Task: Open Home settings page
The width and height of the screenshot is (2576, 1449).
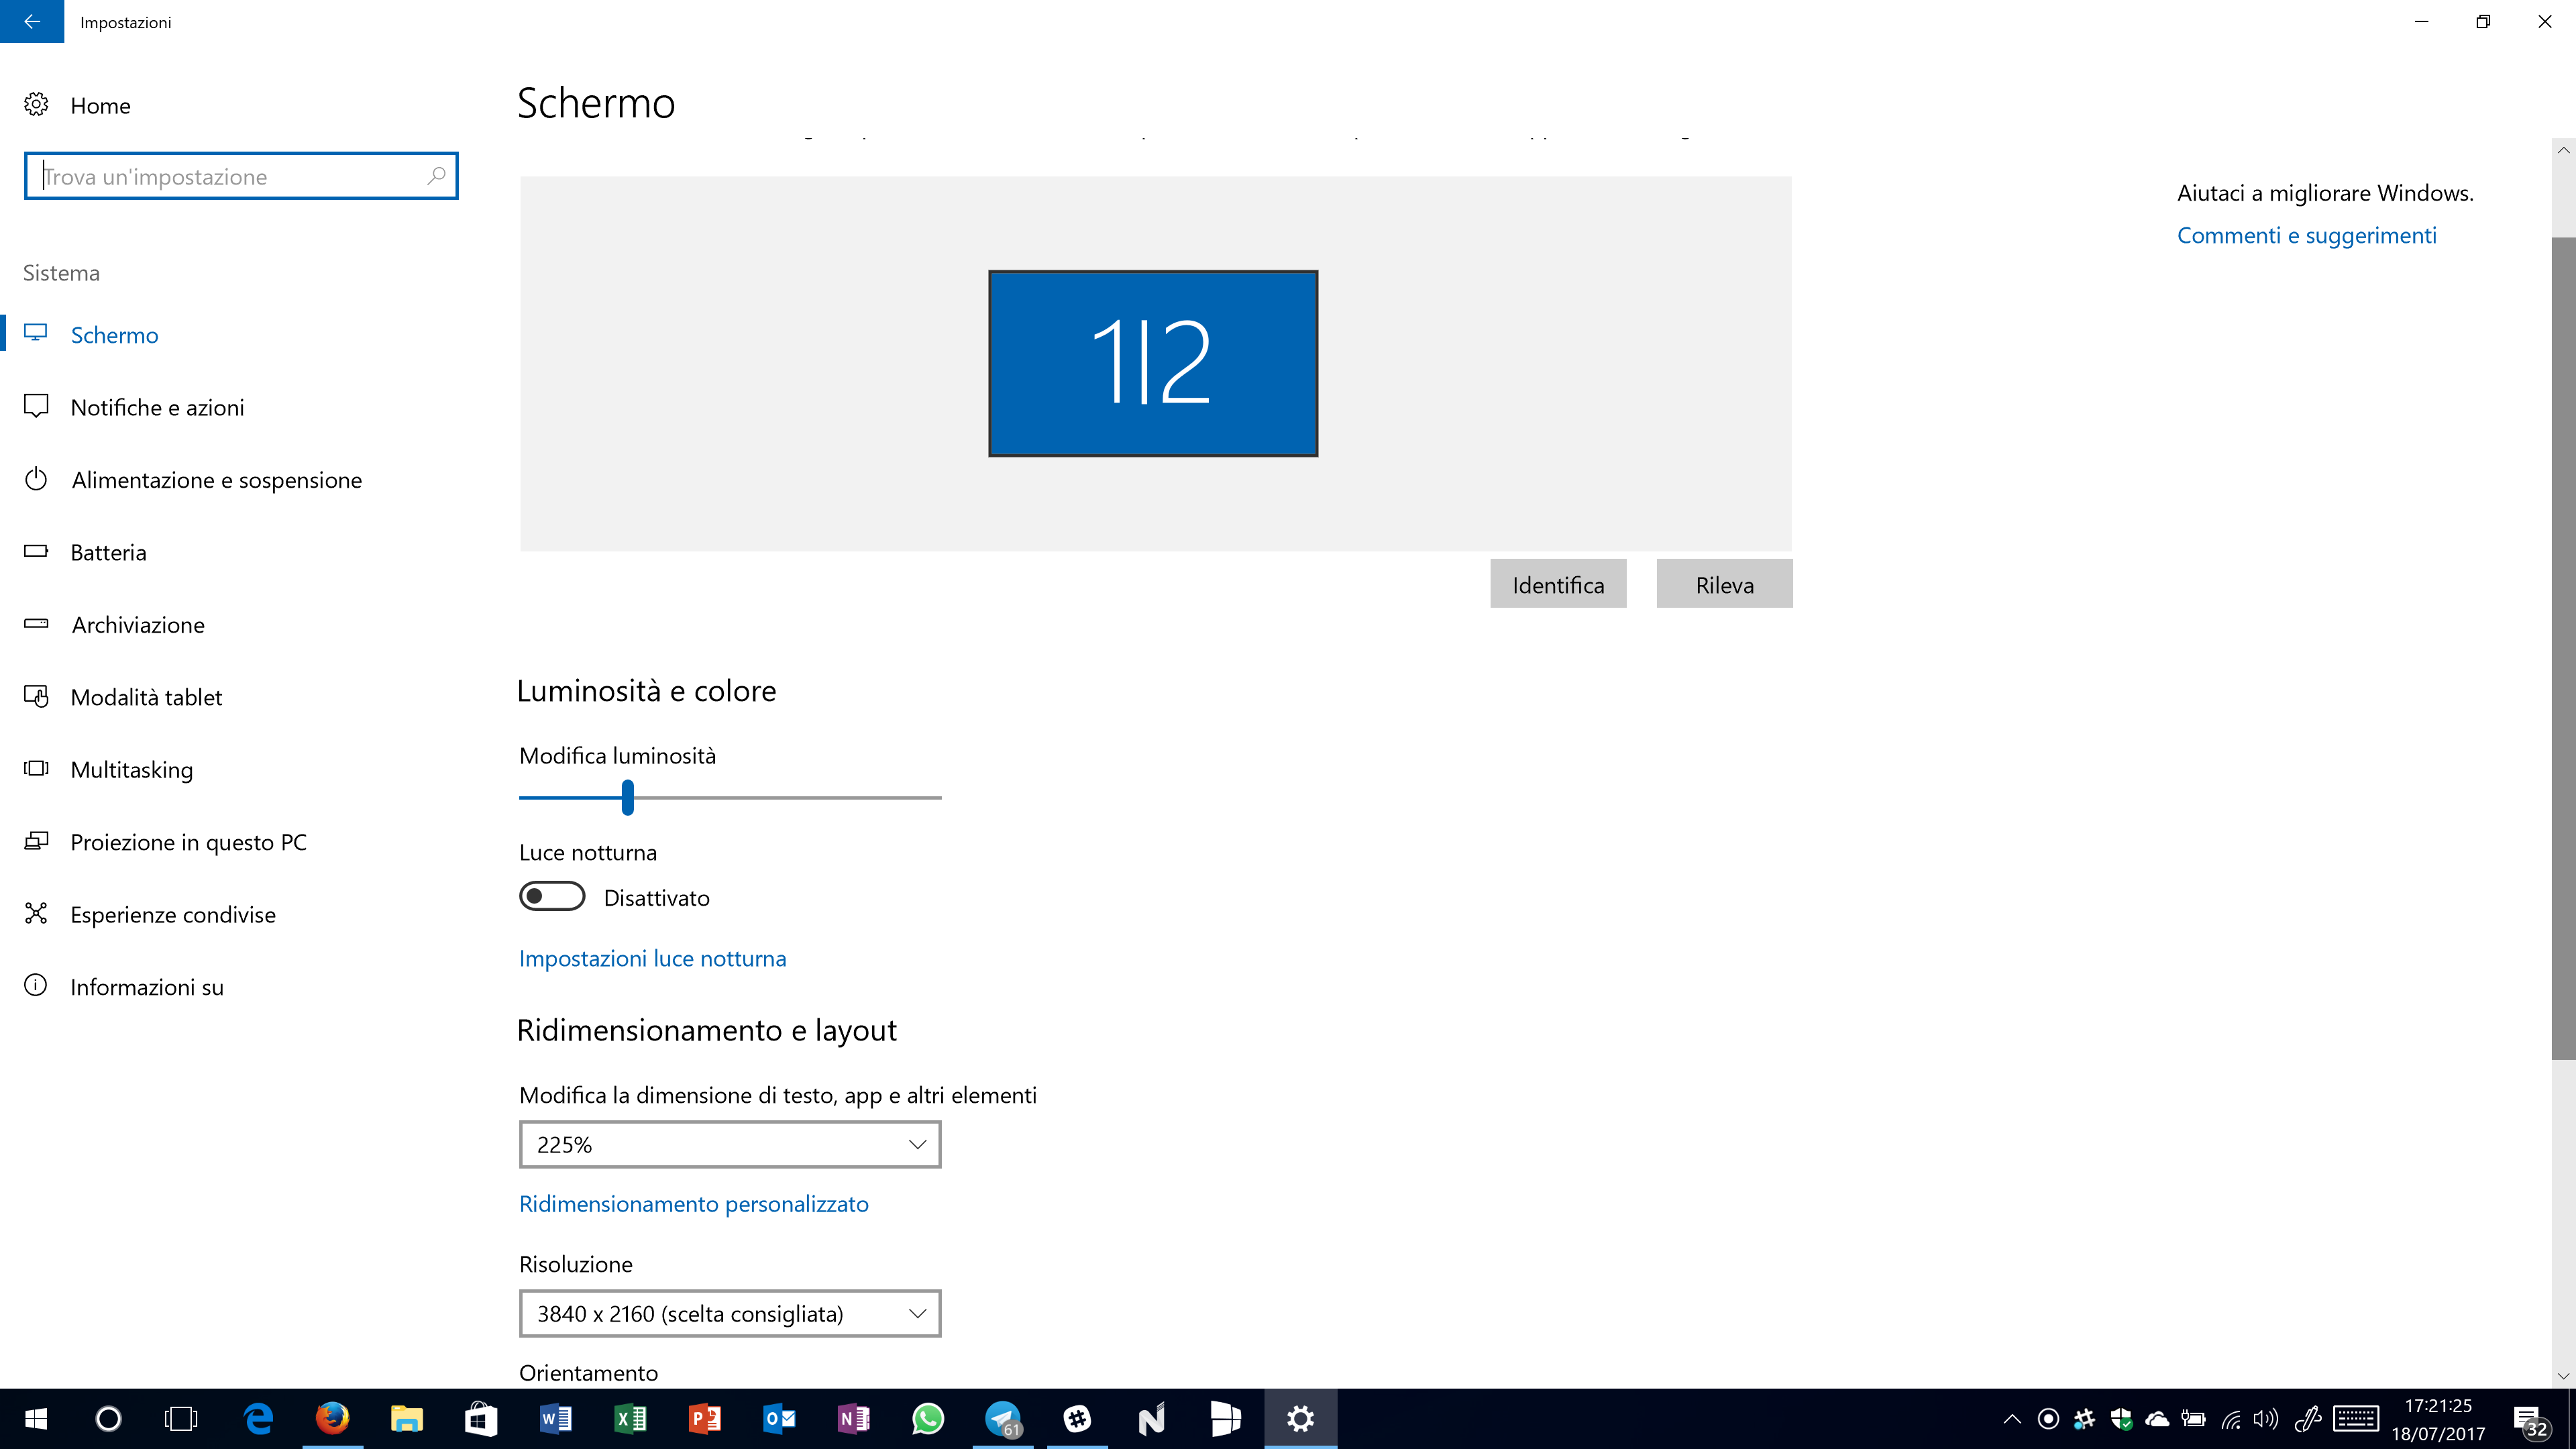Action: tap(100, 105)
